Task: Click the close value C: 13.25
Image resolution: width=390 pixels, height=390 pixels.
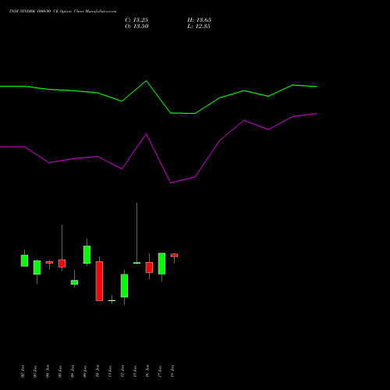Action: [136, 20]
